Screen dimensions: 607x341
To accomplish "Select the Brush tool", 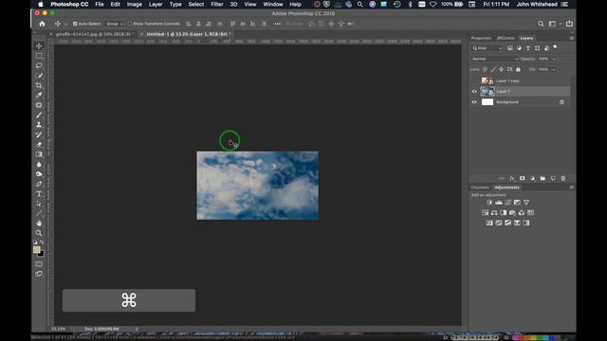I will pos(39,115).
